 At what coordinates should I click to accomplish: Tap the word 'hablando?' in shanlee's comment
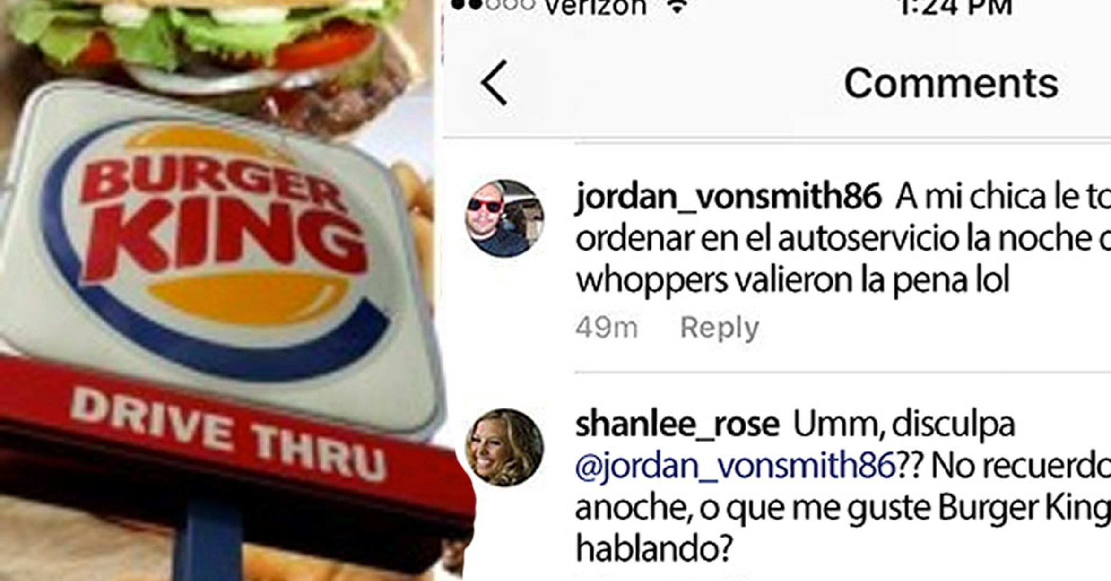(x=654, y=548)
